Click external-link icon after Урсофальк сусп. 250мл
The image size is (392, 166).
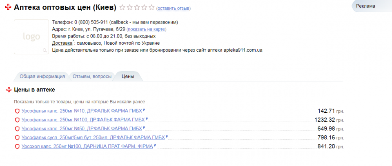(167, 137)
